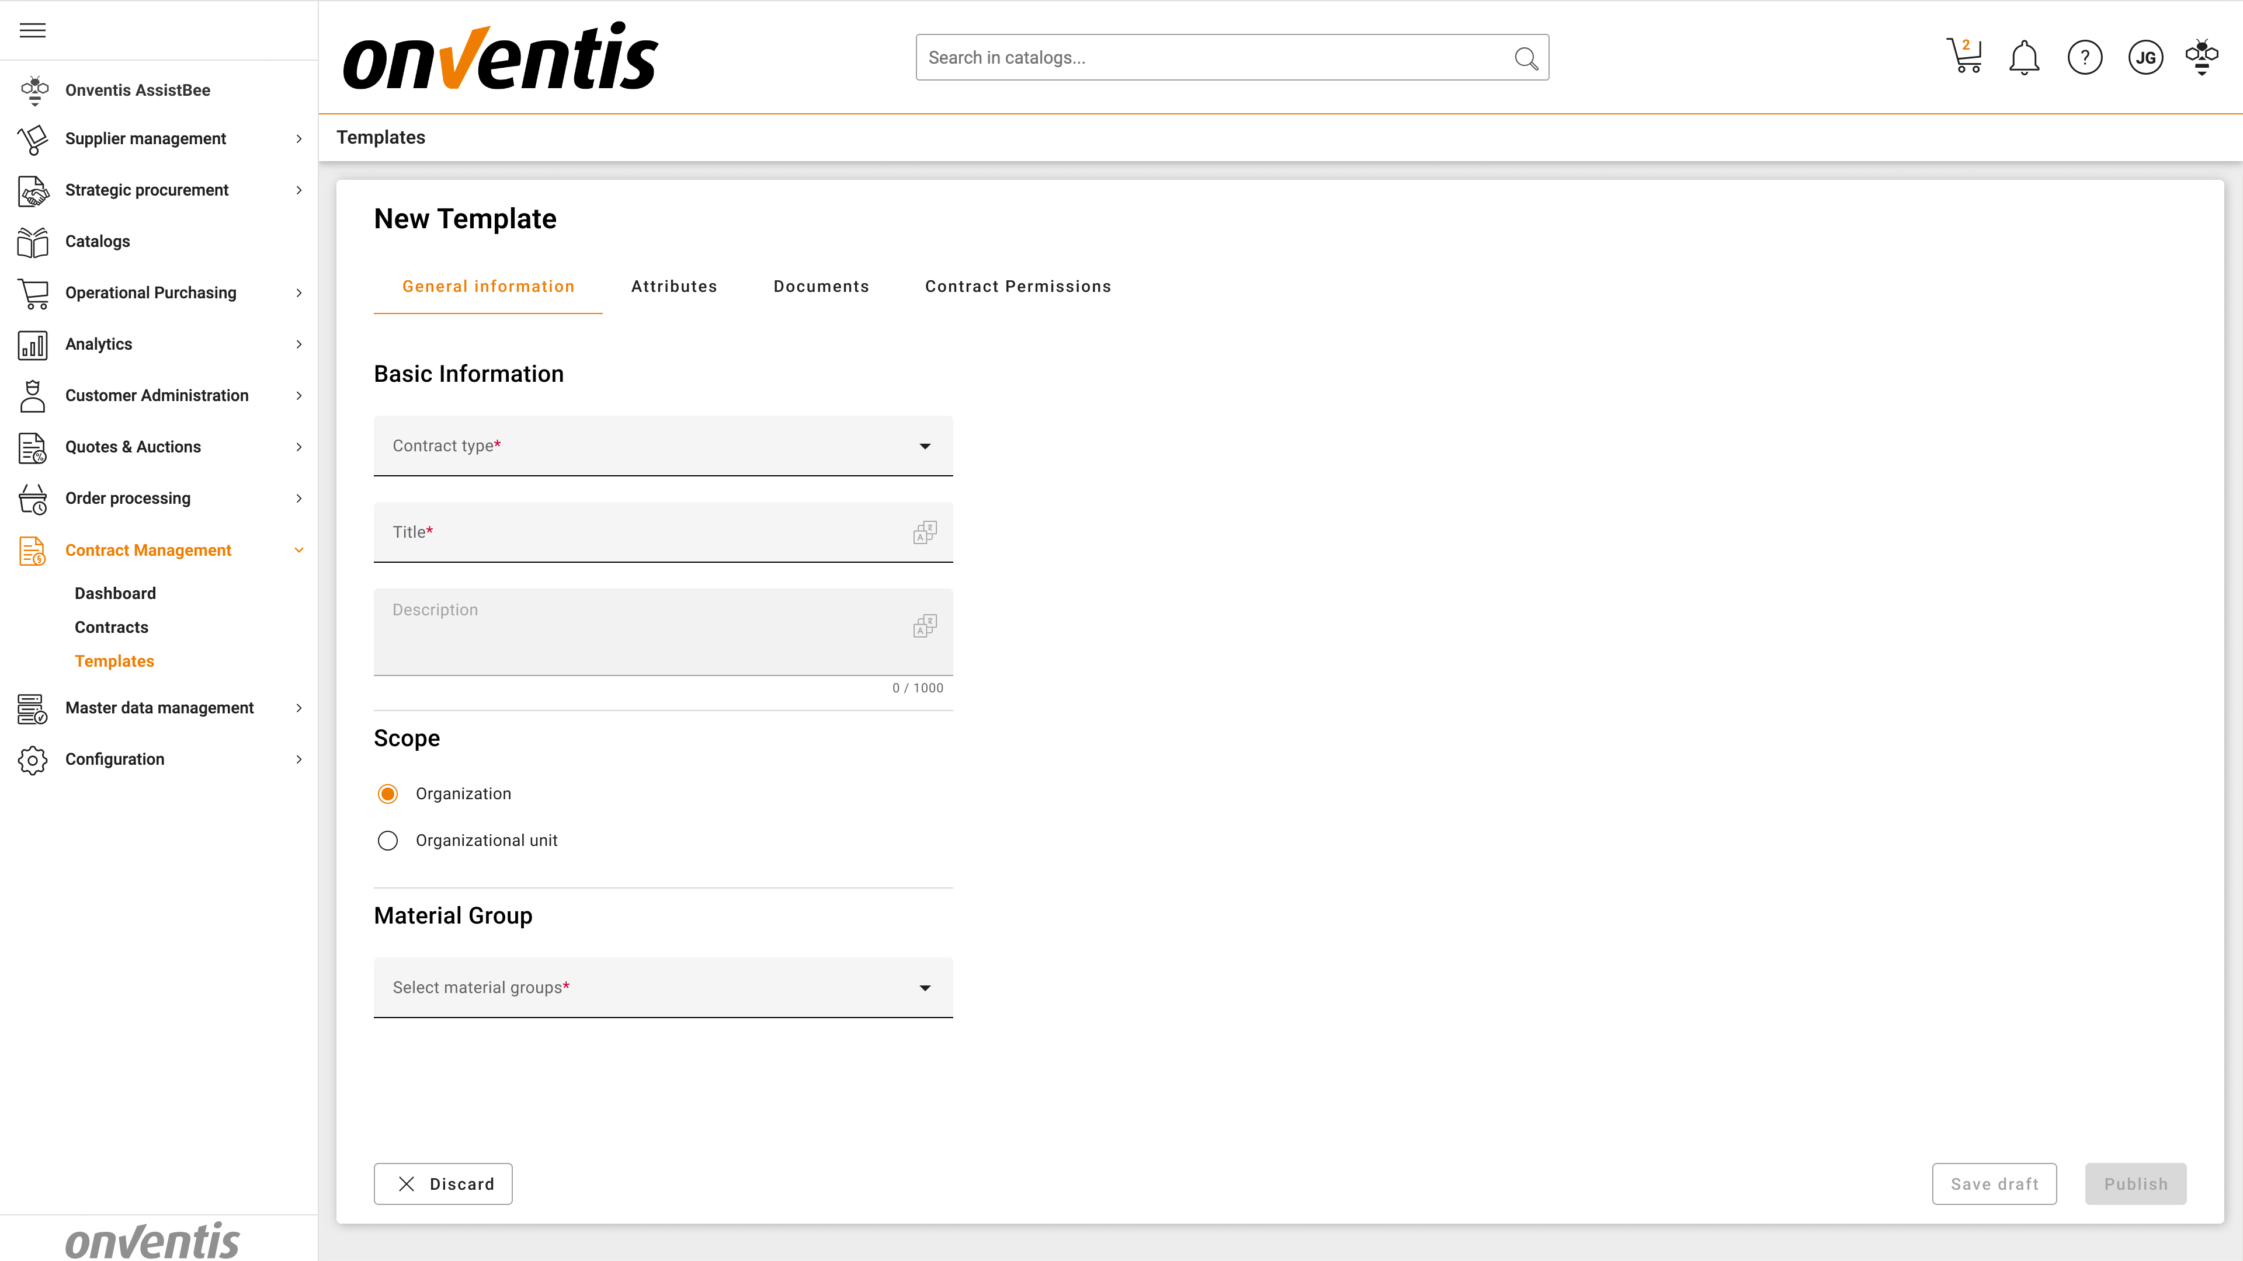Open the Select material groups dropdown
This screenshot has height=1261, width=2243.
coord(662,988)
